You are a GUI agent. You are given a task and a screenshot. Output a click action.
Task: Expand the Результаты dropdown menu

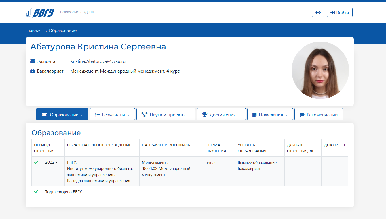tap(128, 115)
